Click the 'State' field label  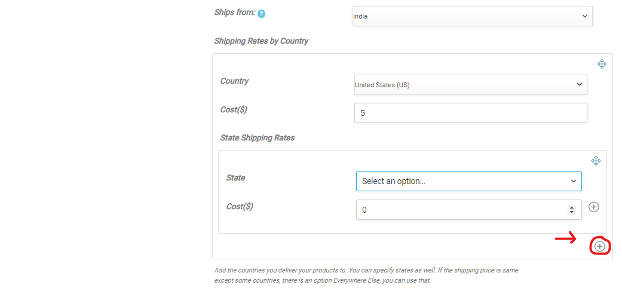pyautogui.click(x=235, y=178)
